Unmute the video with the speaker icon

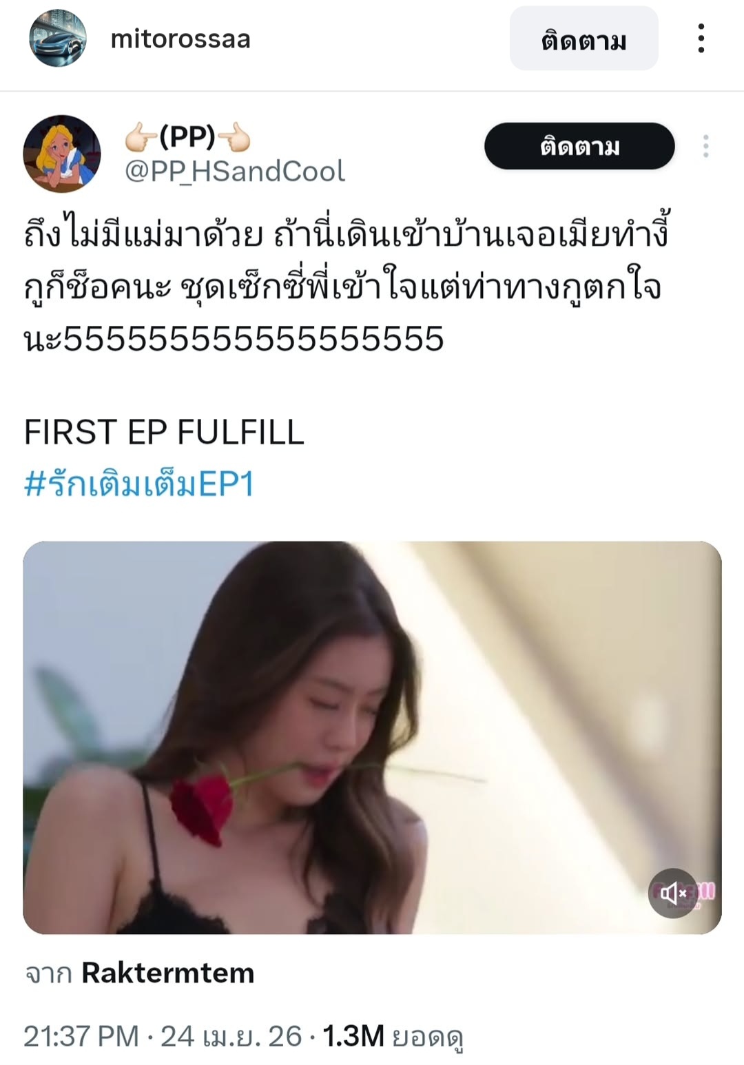coord(674,893)
